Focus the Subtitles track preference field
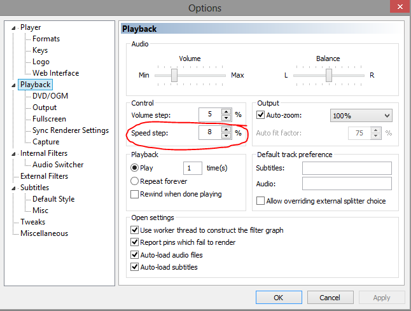The height and width of the screenshot is (311, 411). 347,168
